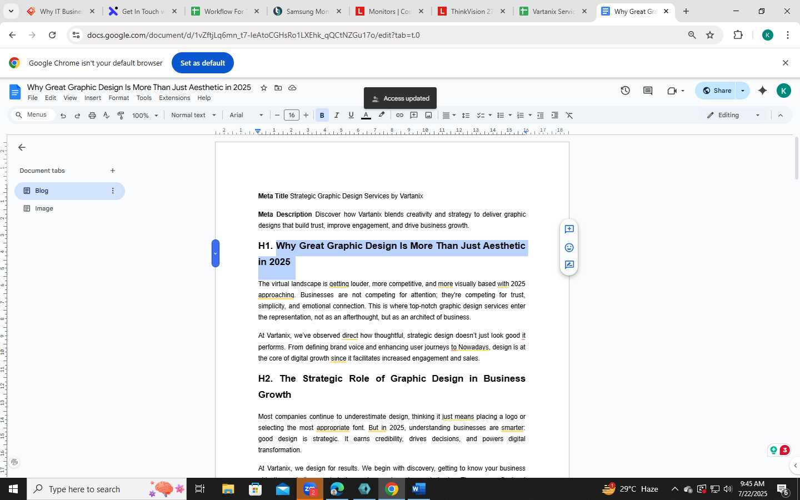Increase font size with plus button
Viewport: 800px width, 500px height.
[306, 116]
